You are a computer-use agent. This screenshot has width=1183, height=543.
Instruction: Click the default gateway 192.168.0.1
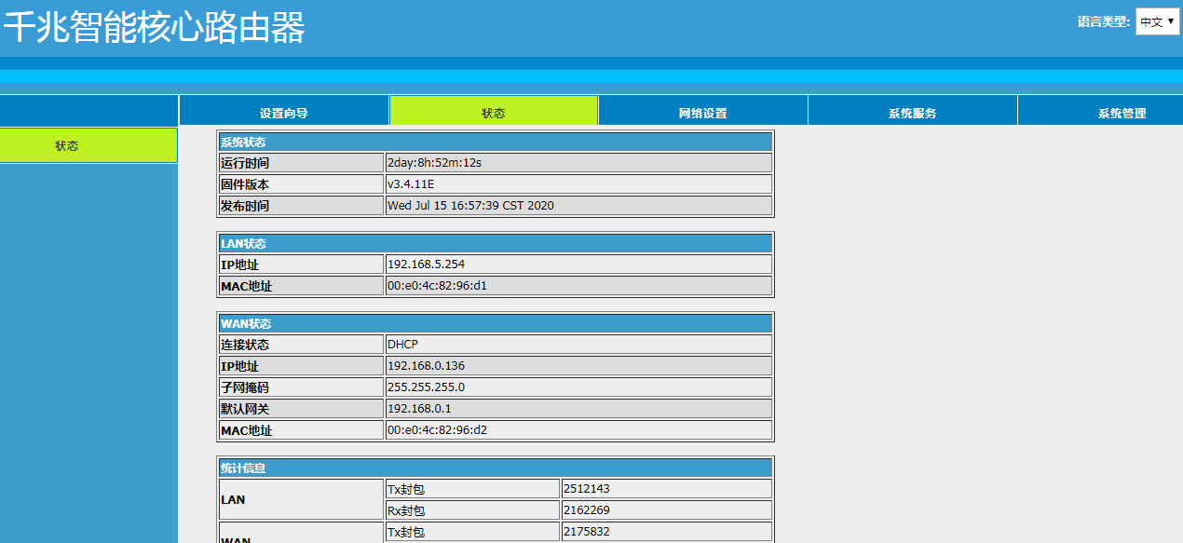[x=419, y=409]
